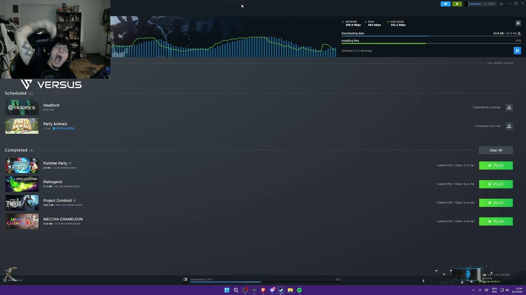Select the Deadlock title text
Viewport: 526px width, 295px height.
(51, 105)
